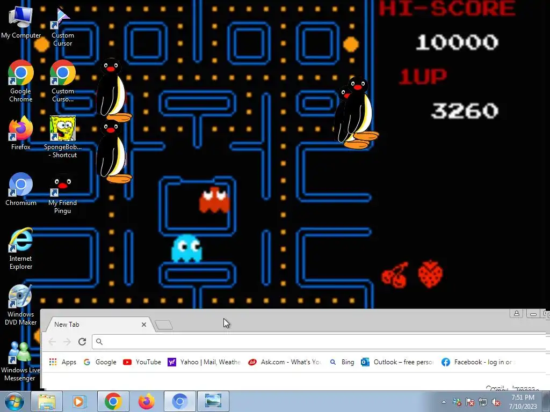Screen dimensions: 550x412
Task: Launch Chromium desktop shortcut
Action: pyautogui.click(x=21, y=189)
